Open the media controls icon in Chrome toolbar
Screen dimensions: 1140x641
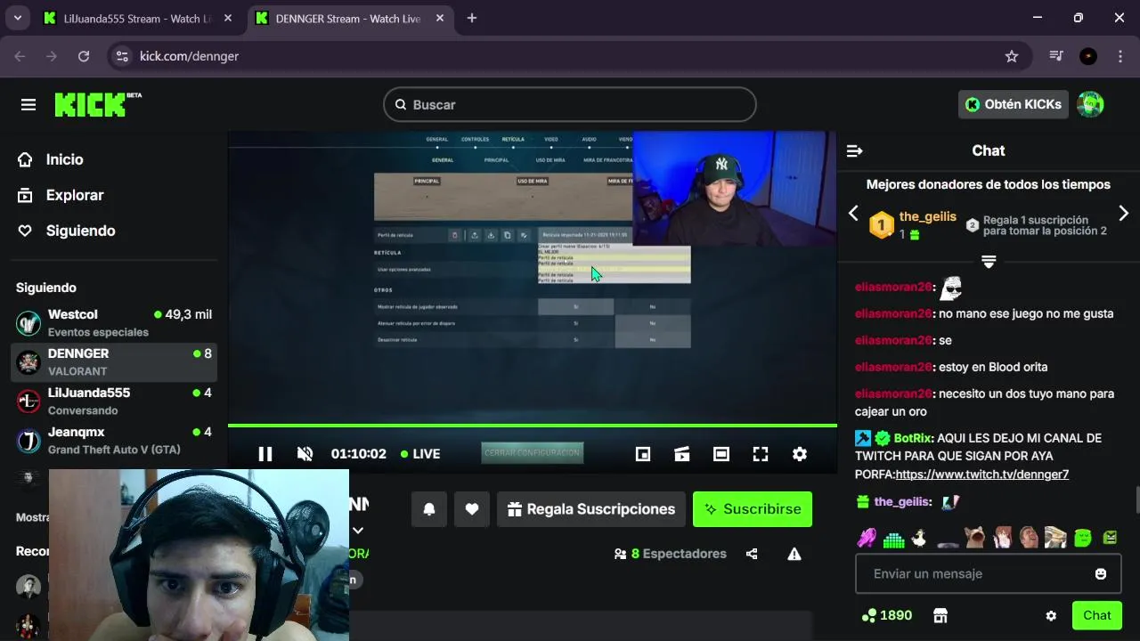tap(1056, 56)
